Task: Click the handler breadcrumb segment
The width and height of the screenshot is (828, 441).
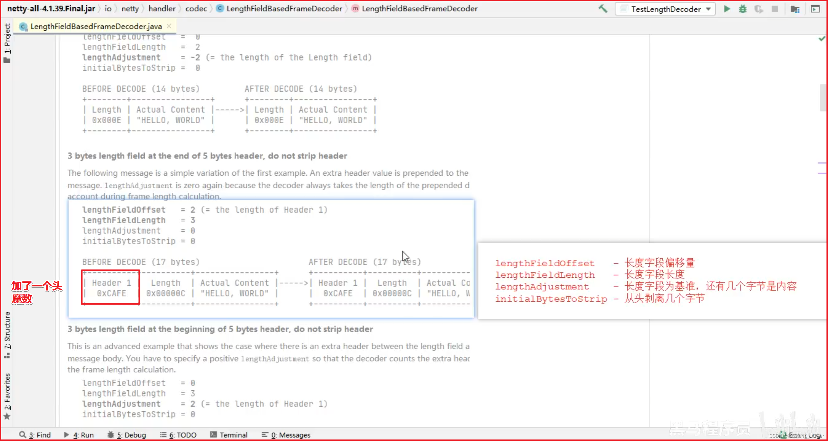Action: point(162,9)
